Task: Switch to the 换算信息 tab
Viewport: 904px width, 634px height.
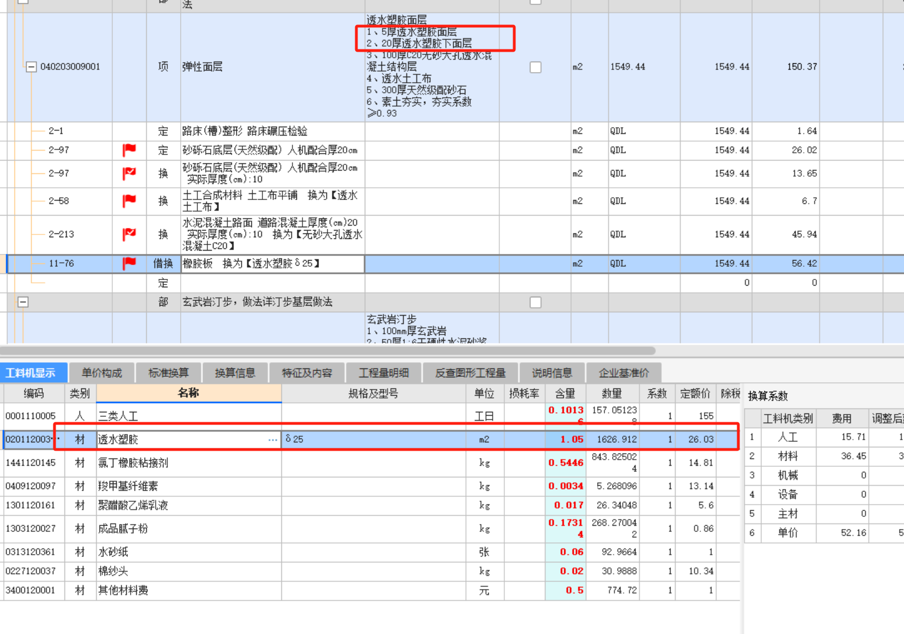Action: pyautogui.click(x=235, y=373)
